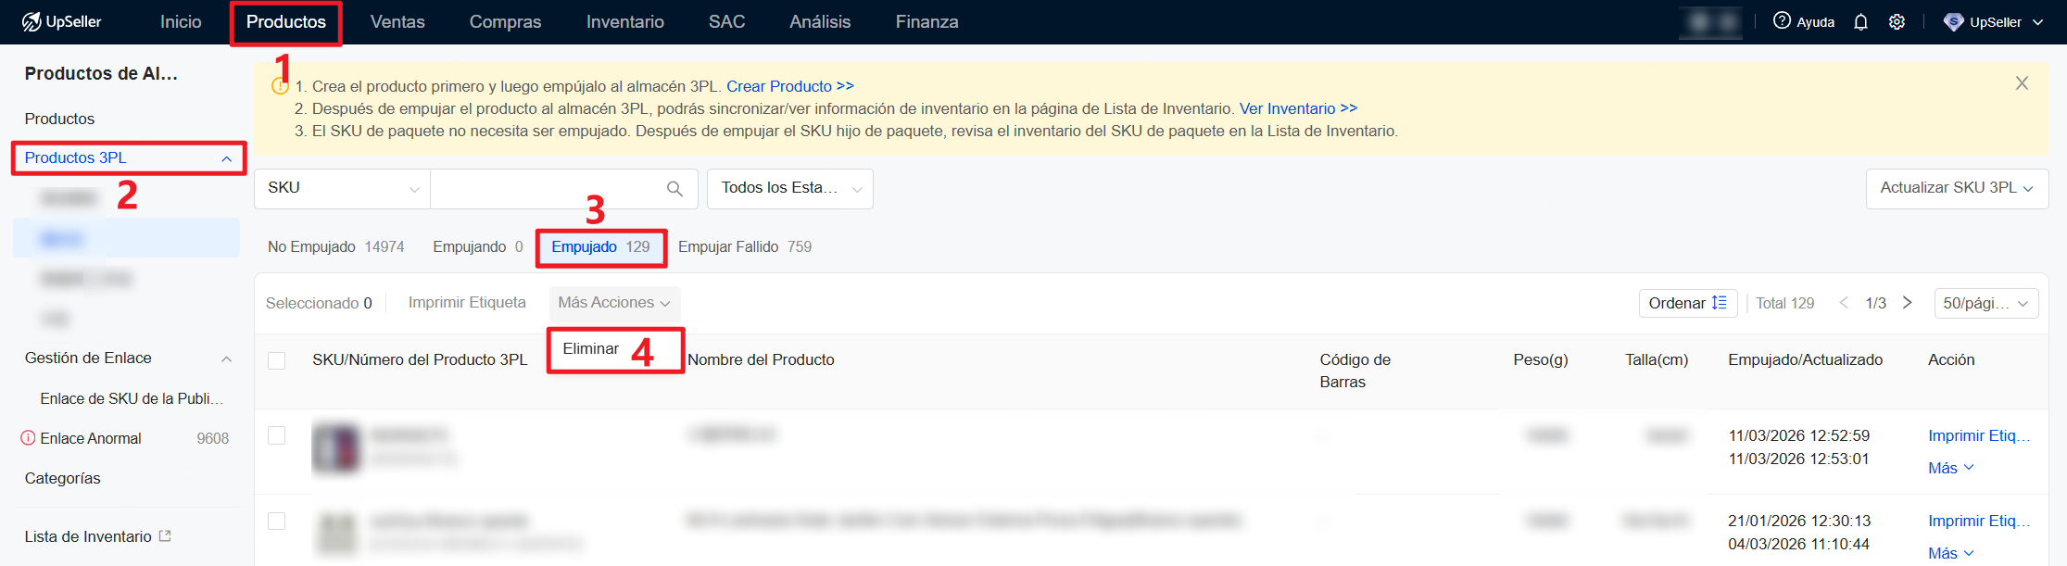Open the Inventario menu item

click(x=624, y=21)
